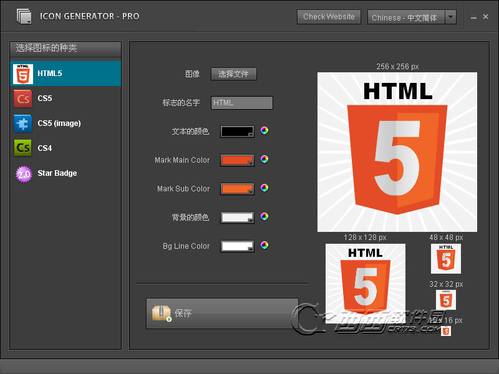The height and width of the screenshot is (374, 499).
Task: Click the HTML logo name text field
Action: click(x=242, y=103)
